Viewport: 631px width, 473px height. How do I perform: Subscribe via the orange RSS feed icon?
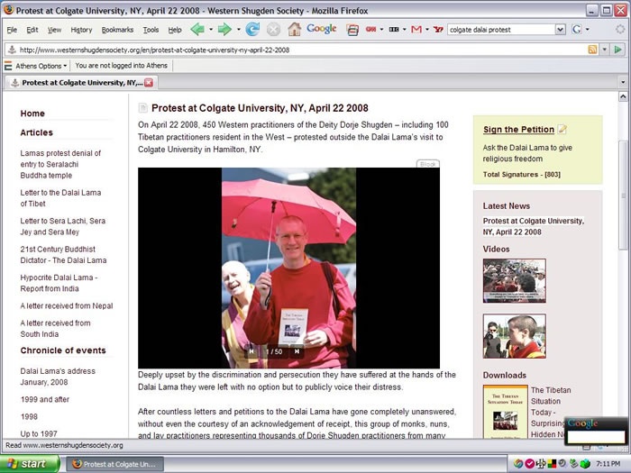click(x=593, y=50)
